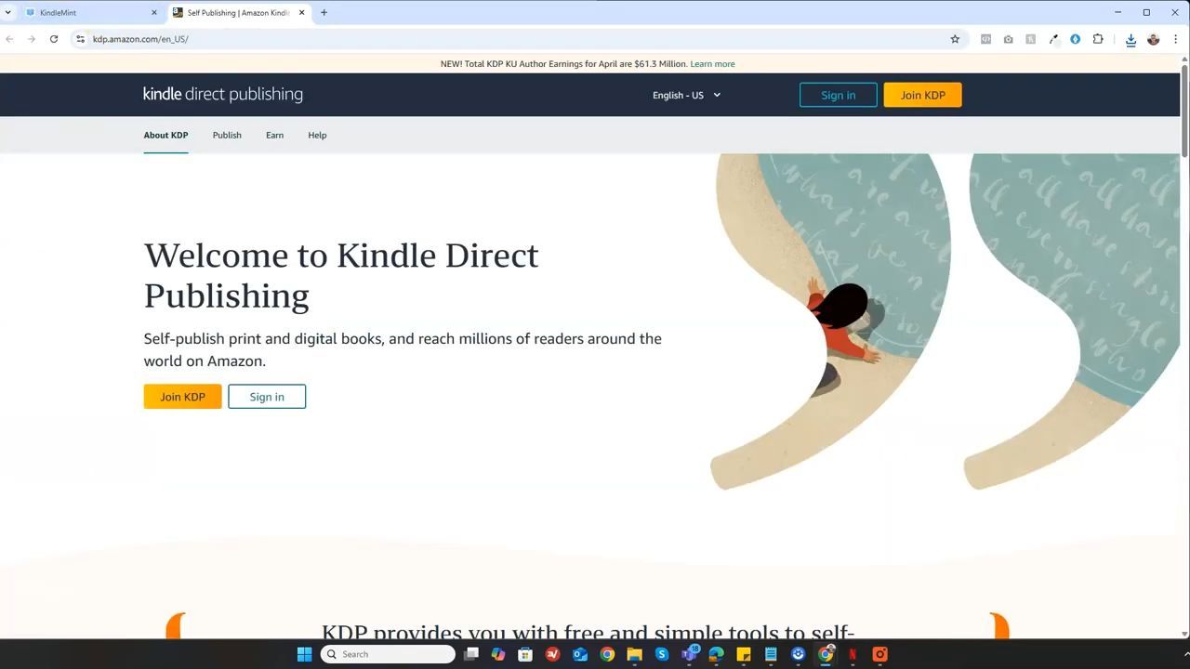Open a new browser tab
1190x669 pixels.
[x=324, y=13]
